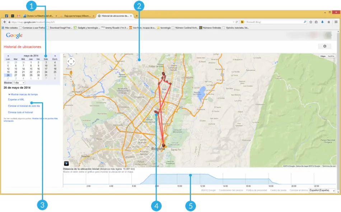Close the Historial de ubicaciones tab
The height and width of the screenshot is (212, 341).
131,16
